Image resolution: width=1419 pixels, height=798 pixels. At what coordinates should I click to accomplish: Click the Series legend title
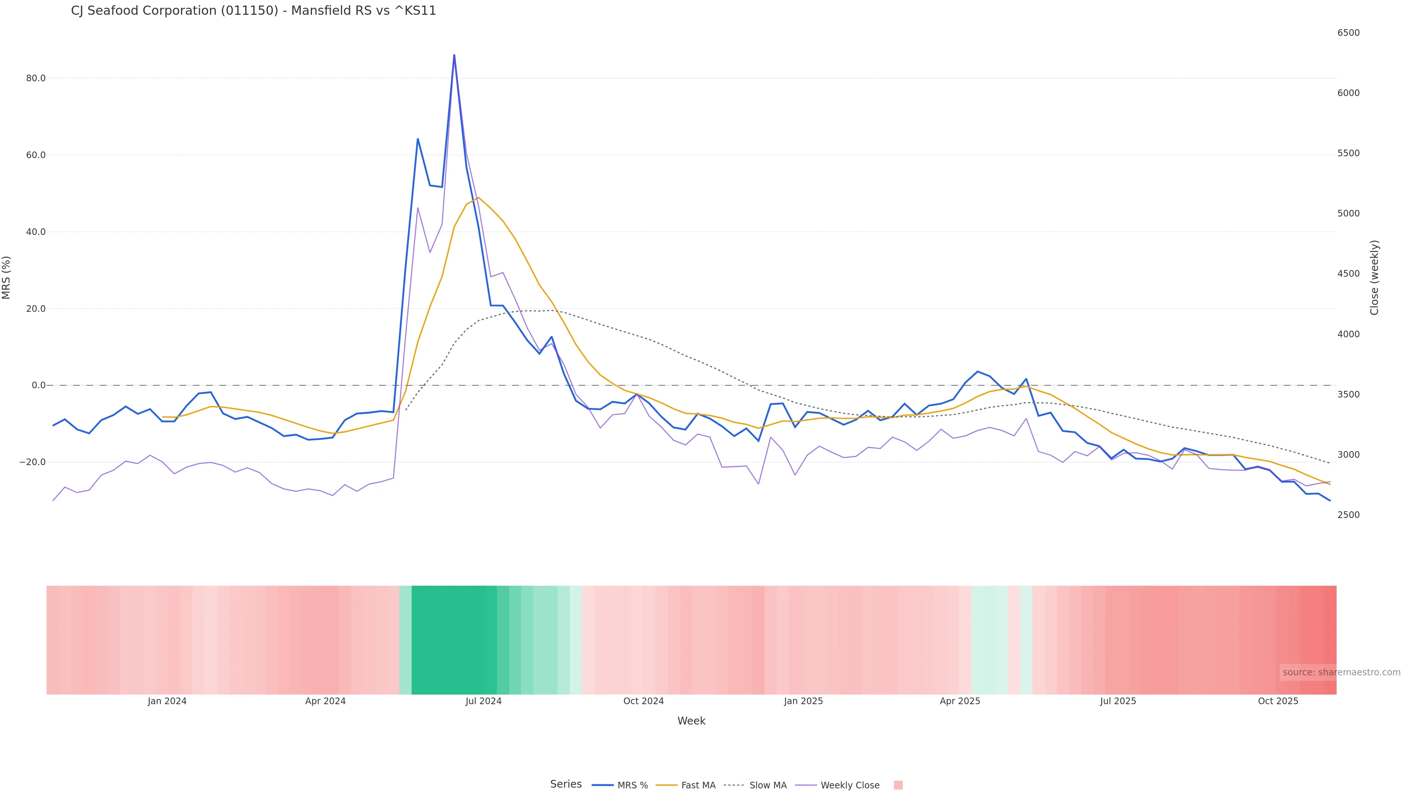[566, 784]
